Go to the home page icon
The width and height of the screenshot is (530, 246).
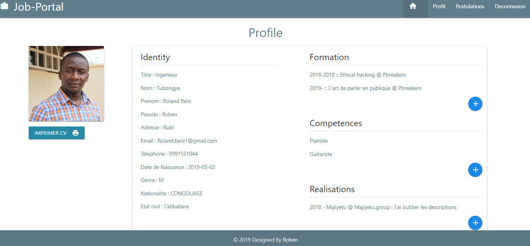click(413, 6)
